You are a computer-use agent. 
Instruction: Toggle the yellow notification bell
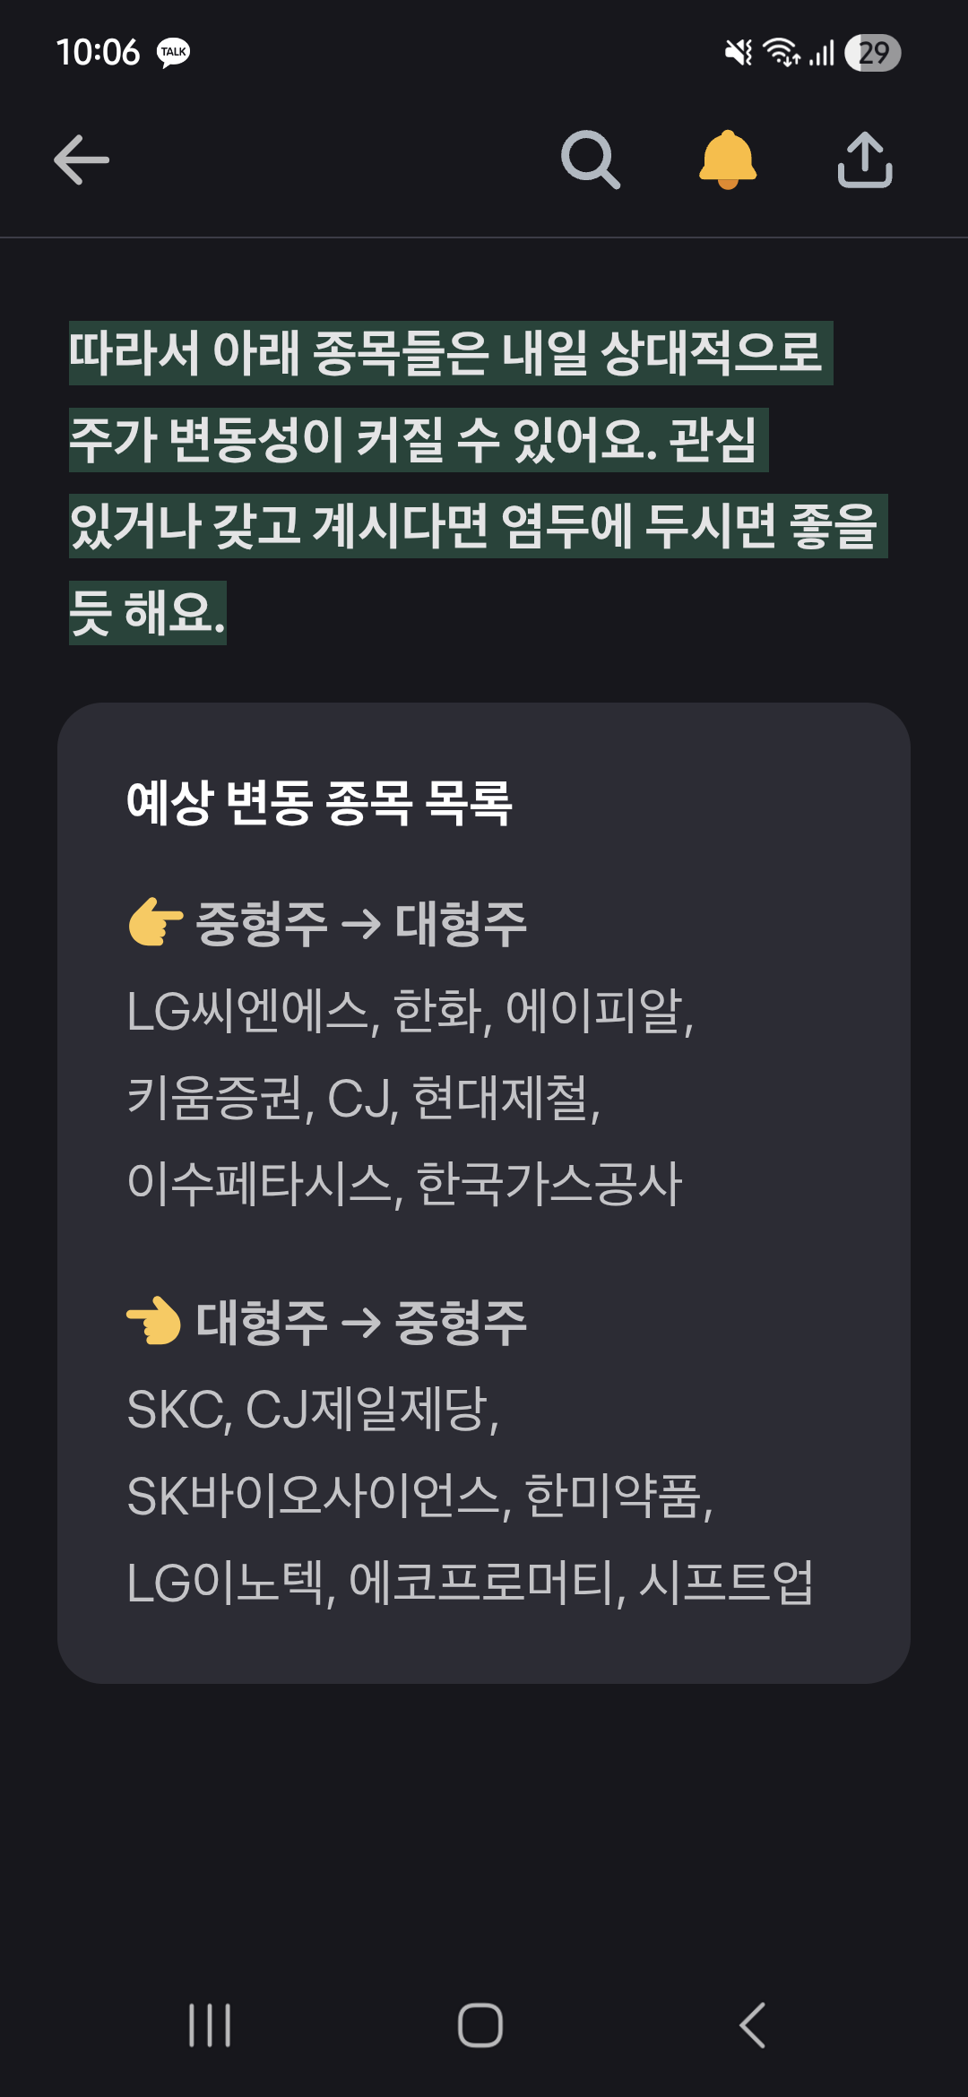[728, 160]
